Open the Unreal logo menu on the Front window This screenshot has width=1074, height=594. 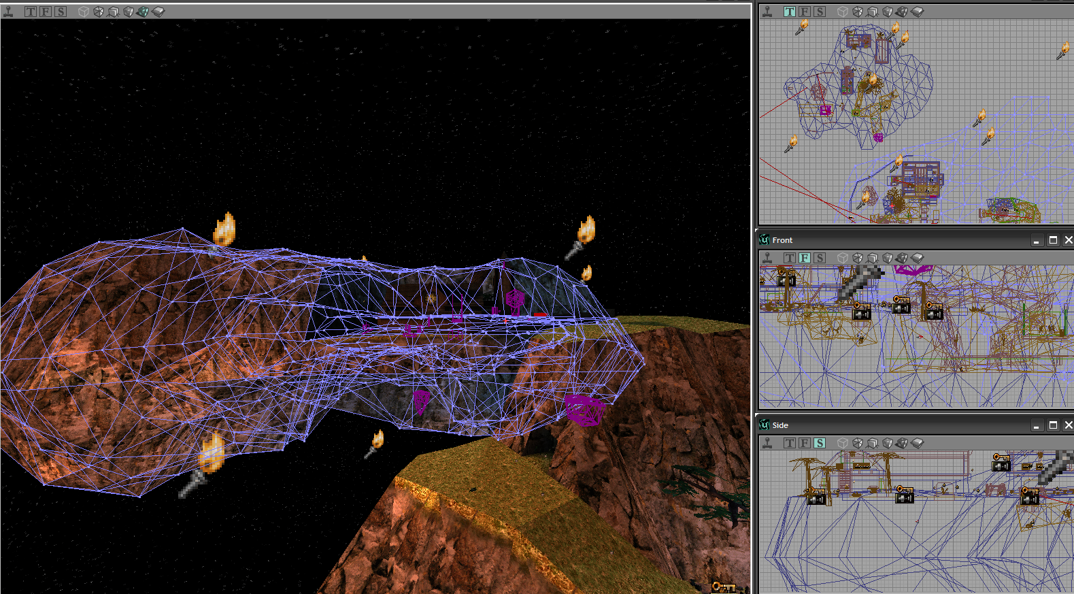point(765,240)
